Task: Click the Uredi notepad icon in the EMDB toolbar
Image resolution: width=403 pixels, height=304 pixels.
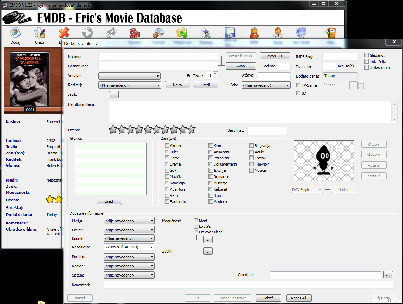Action: click(40, 33)
